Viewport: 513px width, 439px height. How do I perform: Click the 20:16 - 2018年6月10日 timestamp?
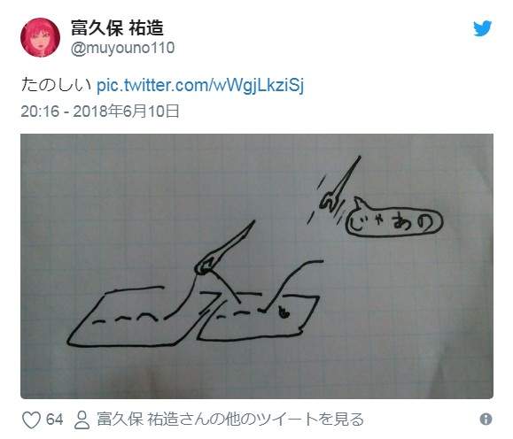(x=100, y=112)
